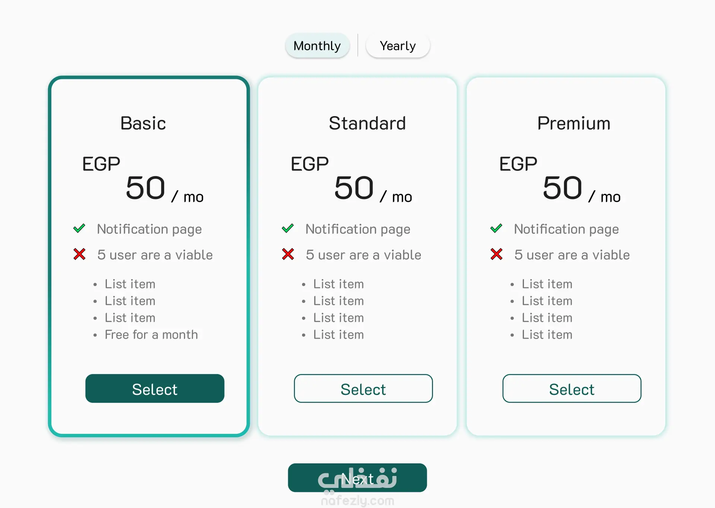Continue with the Next button
This screenshot has width=715, height=508.
(x=357, y=478)
